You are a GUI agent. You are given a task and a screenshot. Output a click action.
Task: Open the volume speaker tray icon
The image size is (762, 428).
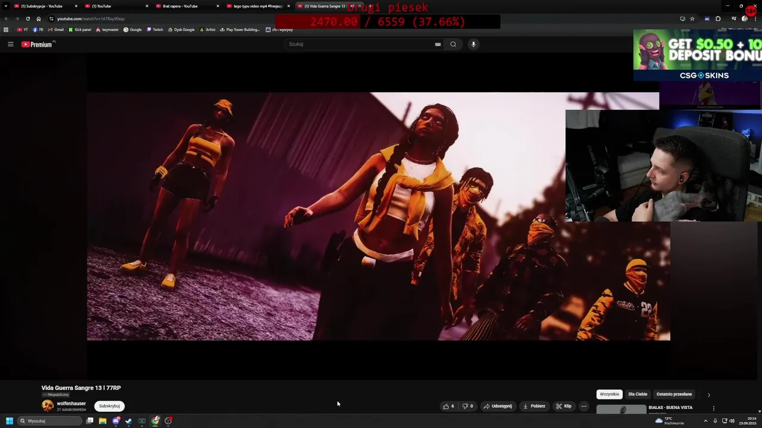click(x=732, y=421)
